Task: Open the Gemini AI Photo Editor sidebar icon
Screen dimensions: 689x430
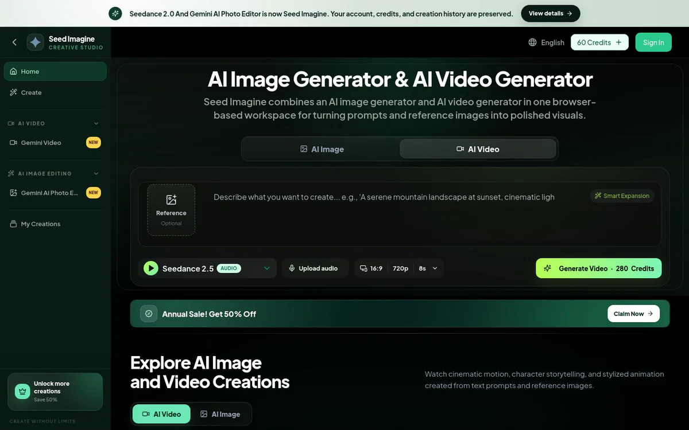Action: [x=13, y=193]
